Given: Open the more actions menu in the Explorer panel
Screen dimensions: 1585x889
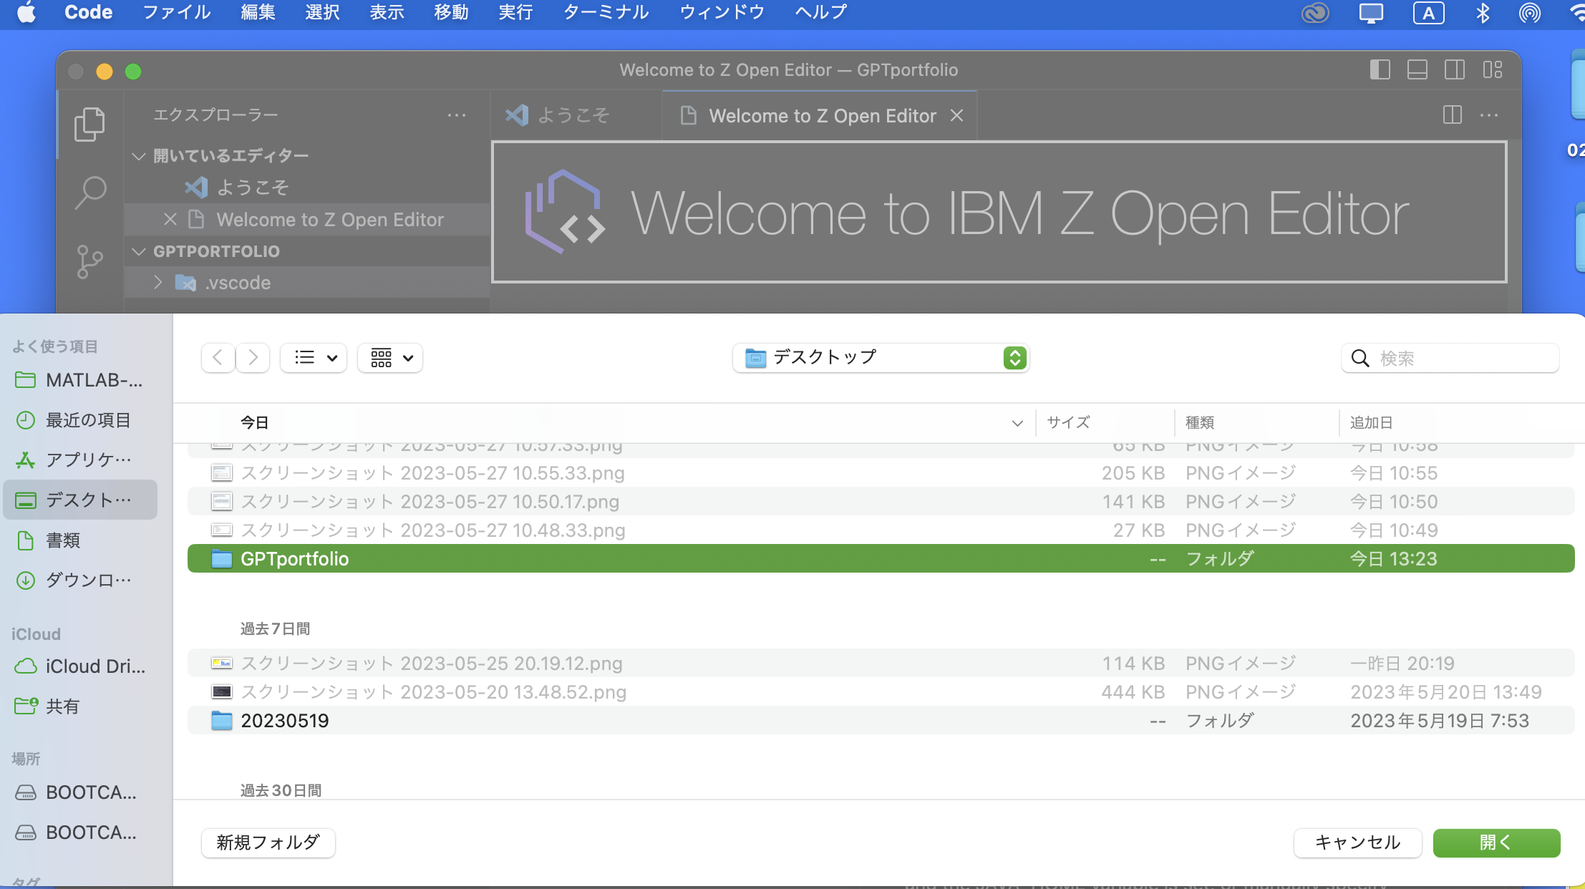Looking at the screenshot, I should (457, 115).
